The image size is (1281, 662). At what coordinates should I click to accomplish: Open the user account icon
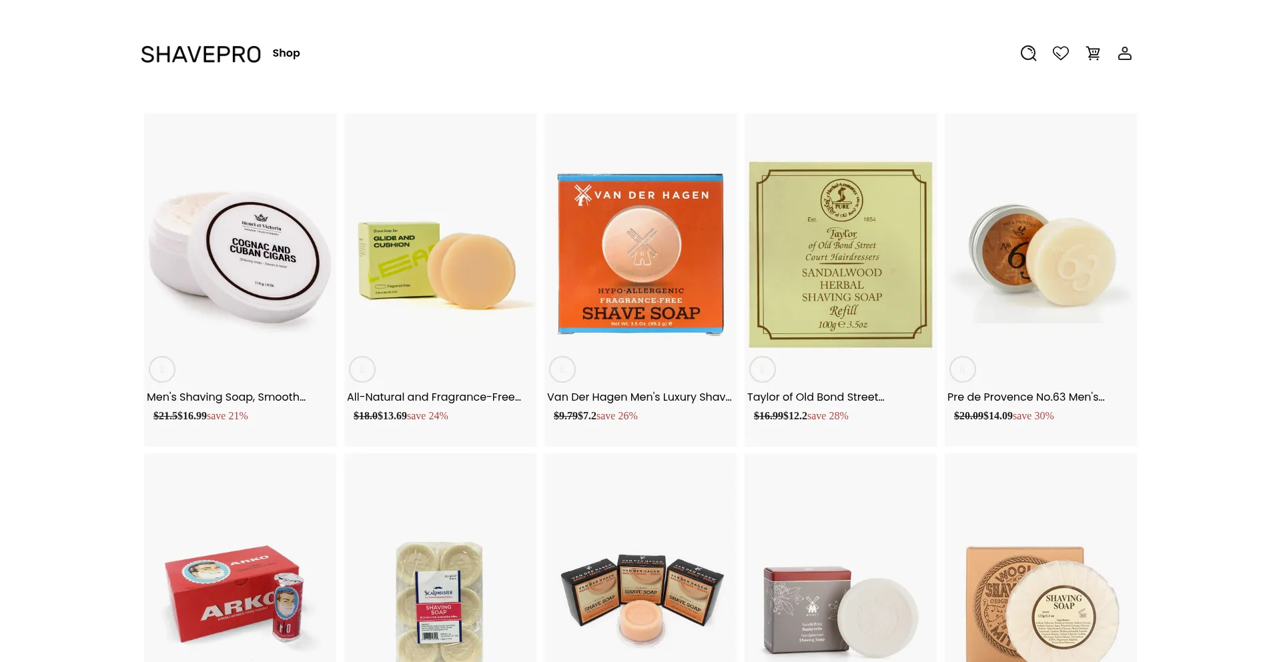1124,53
